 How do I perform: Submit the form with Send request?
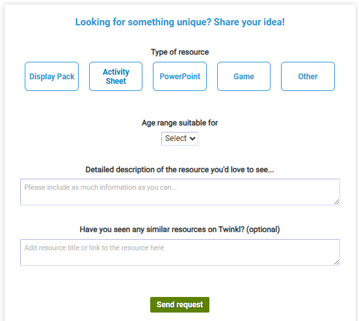tap(179, 305)
